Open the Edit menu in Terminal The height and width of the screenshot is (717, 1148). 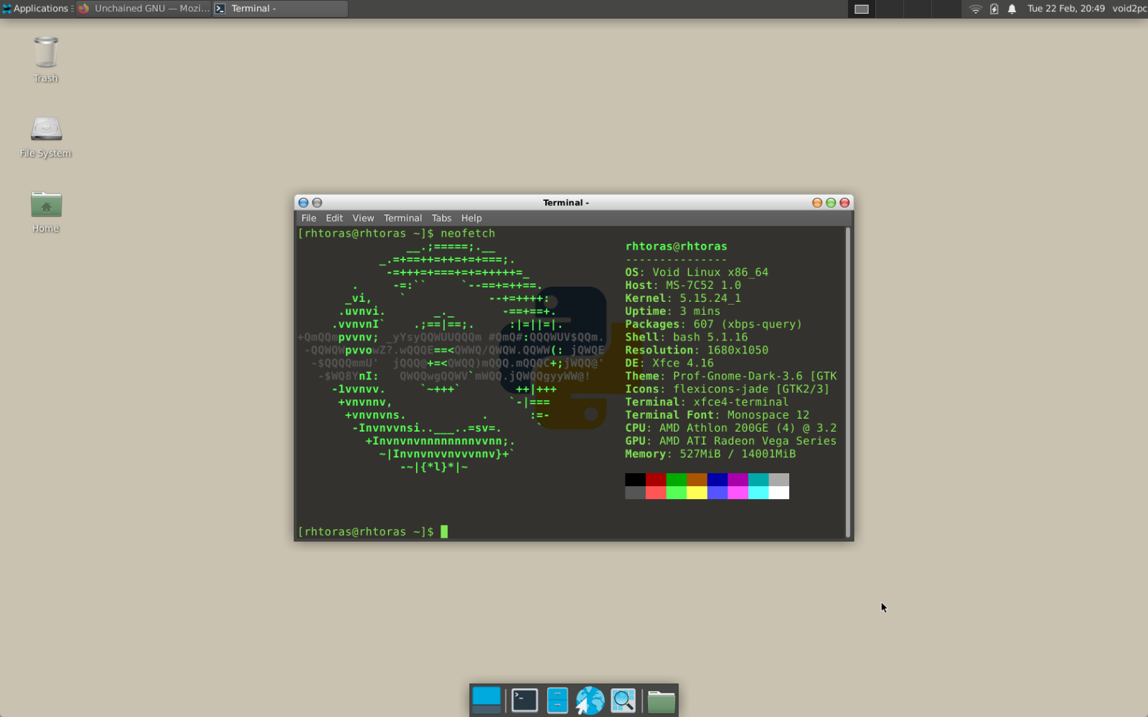pyautogui.click(x=334, y=218)
